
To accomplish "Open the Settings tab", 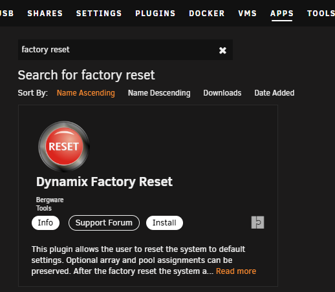I will [x=99, y=14].
